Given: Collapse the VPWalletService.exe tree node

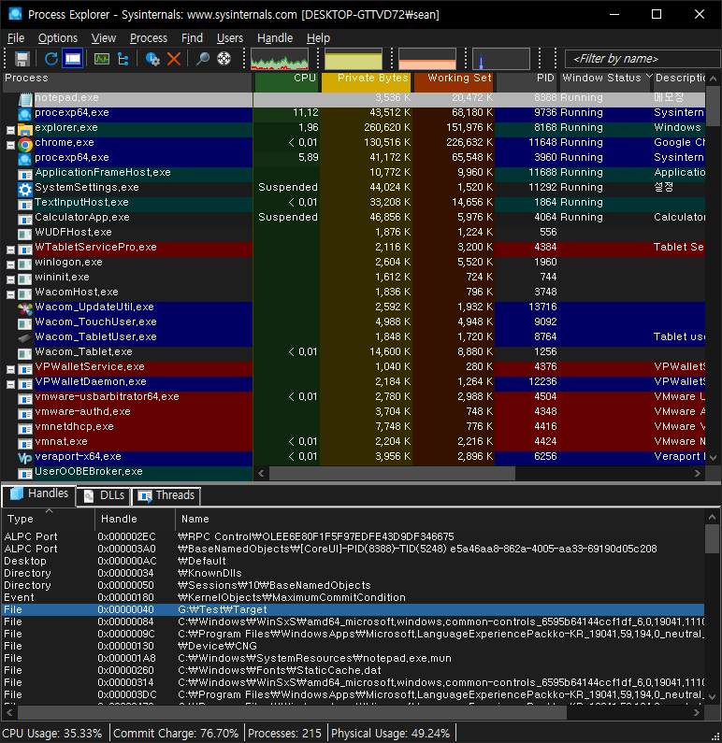Looking at the screenshot, I should pyautogui.click(x=10, y=369).
